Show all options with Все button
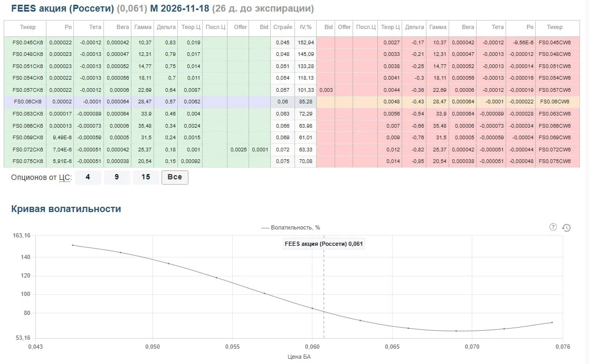This screenshot has width=589, height=364. [x=175, y=177]
